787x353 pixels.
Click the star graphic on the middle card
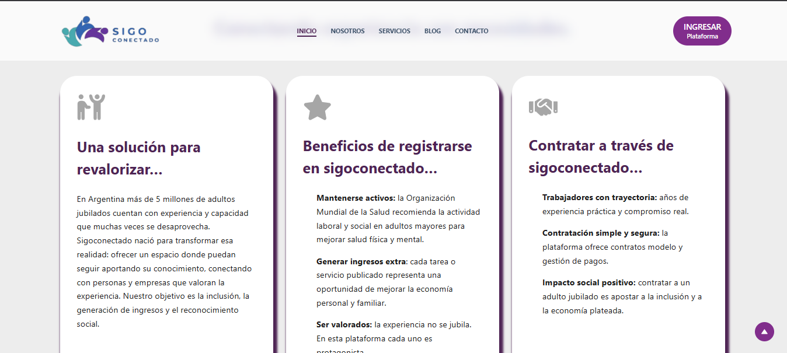click(x=316, y=108)
